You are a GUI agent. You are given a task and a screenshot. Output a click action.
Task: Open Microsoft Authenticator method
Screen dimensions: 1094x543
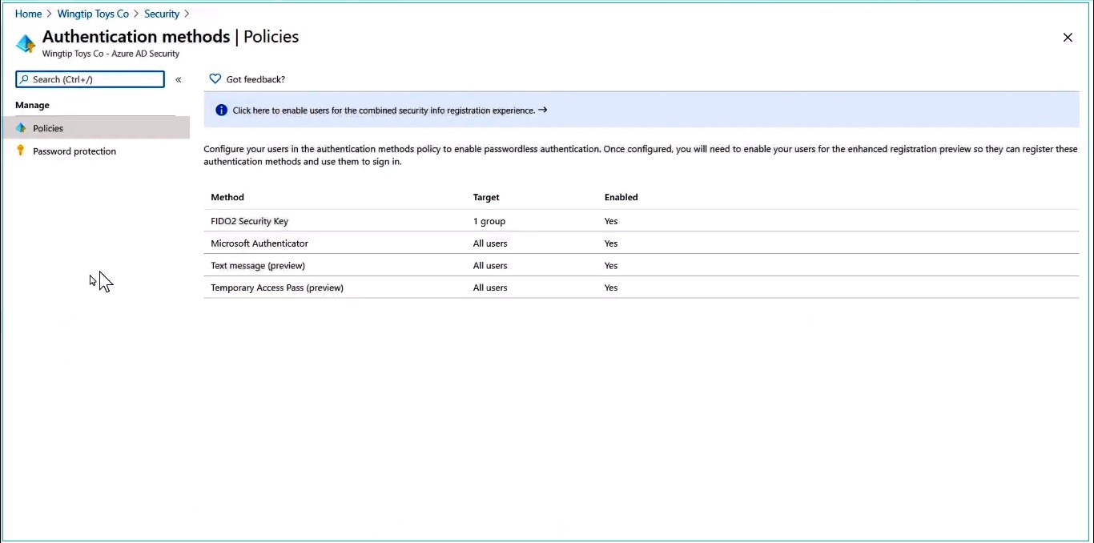click(x=259, y=243)
